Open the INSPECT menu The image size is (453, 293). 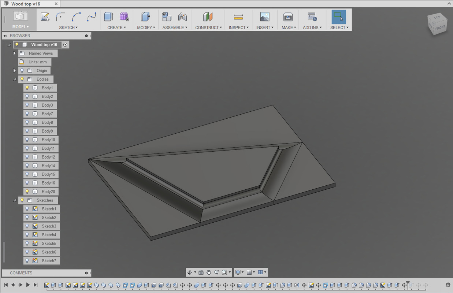(x=239, y=27)
